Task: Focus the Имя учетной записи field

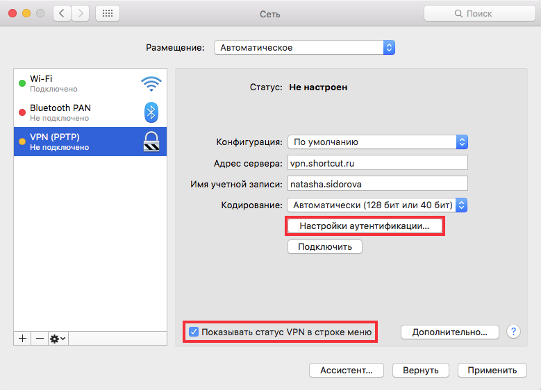Action: [378, 183]
